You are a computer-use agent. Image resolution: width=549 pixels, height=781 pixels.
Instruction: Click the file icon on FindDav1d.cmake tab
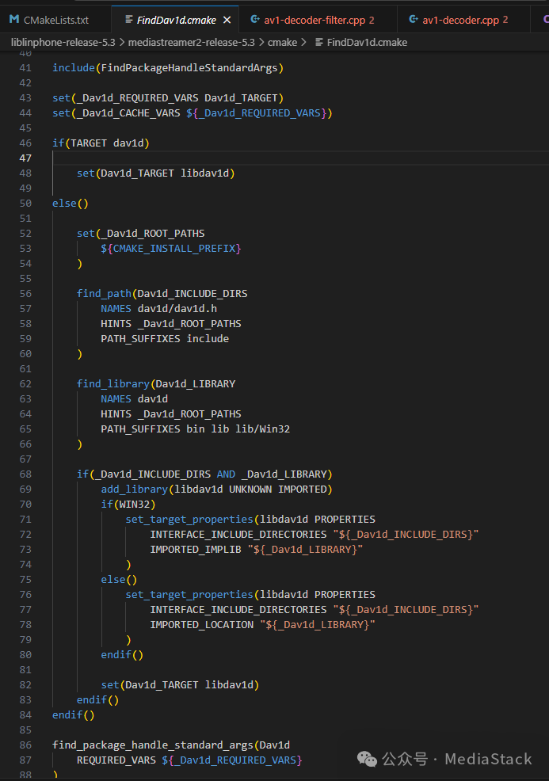pyautogui.click(x=128, y=20)
